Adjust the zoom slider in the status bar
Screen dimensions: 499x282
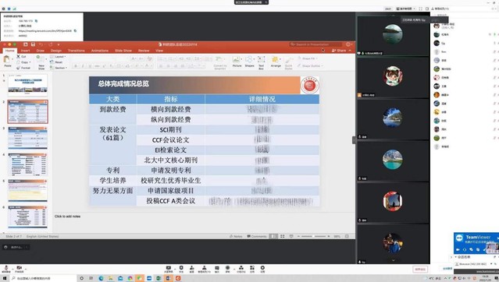coord(313,236)
